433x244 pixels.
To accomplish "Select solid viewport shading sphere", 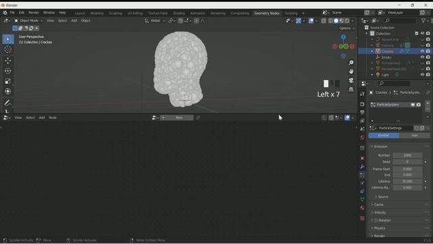I will pyautogui.click(x=336, y=21).
